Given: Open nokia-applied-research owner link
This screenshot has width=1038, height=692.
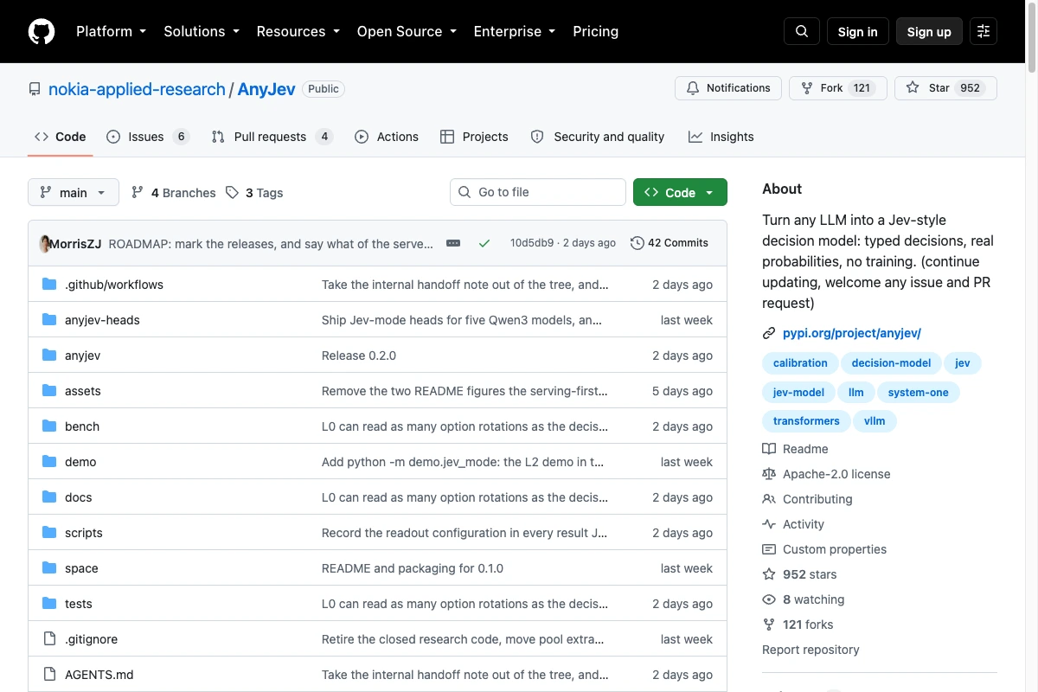Looking at the screenshot, I should [x=137, y=89].
